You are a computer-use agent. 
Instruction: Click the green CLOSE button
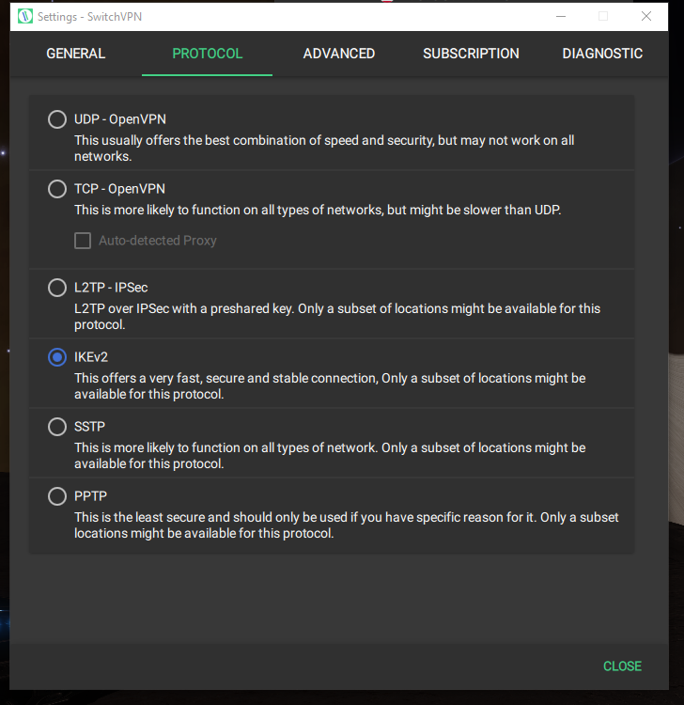622,666
